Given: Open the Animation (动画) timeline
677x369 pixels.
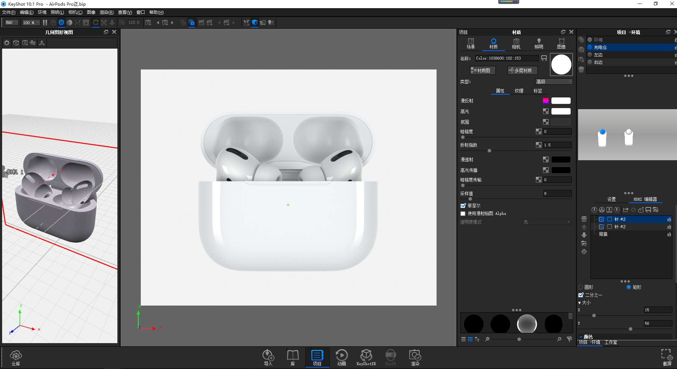Looking at the screenshot, I should click(342, 358).
